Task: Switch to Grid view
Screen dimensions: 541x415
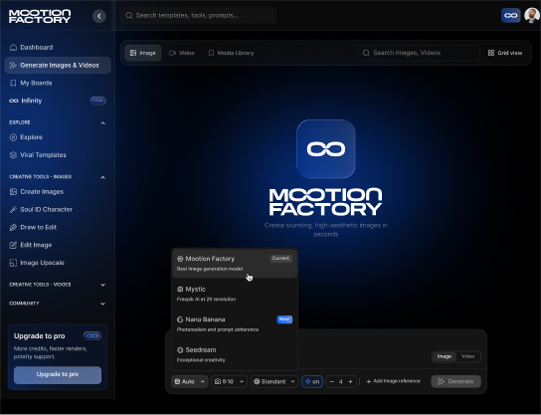Action: coord(505,53)
